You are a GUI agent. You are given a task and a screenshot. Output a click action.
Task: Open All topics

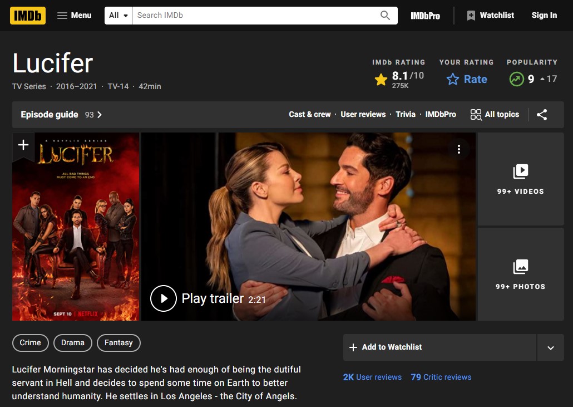pos(502,115)
